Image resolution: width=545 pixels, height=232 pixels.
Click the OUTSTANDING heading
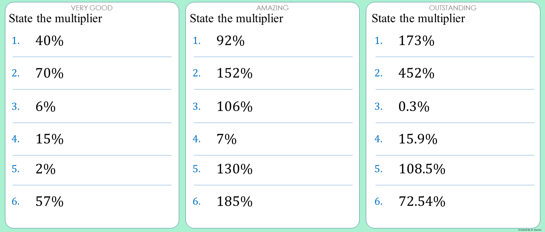pos(453,8)
